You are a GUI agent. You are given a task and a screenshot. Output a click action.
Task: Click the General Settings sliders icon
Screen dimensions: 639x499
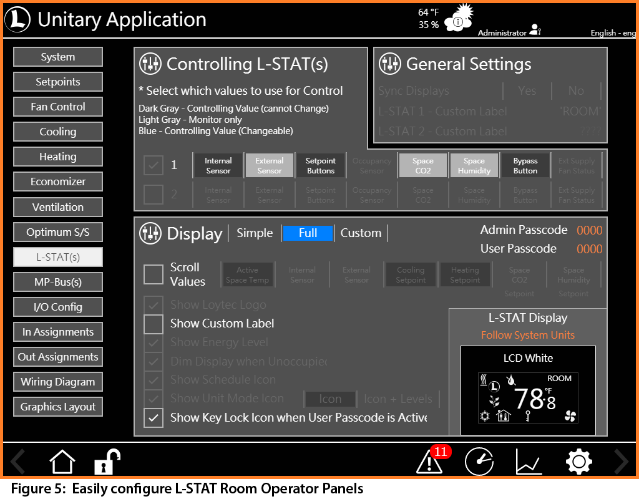click(x=390, y=64)
